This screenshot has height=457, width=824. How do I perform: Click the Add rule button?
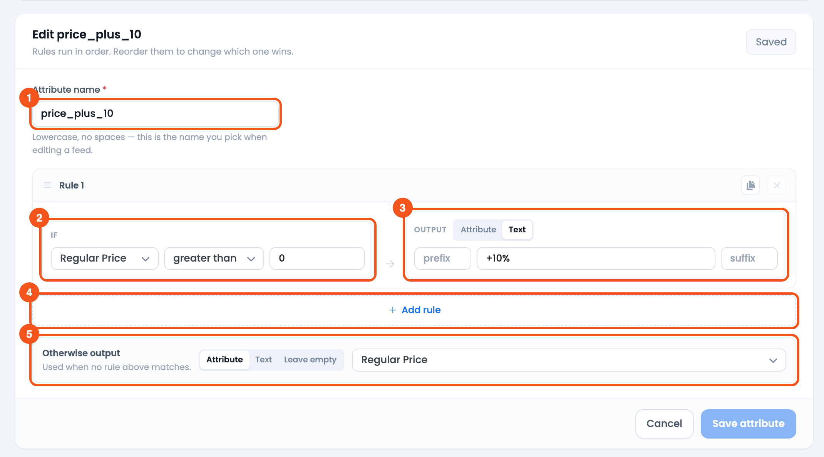click(414, 310)
